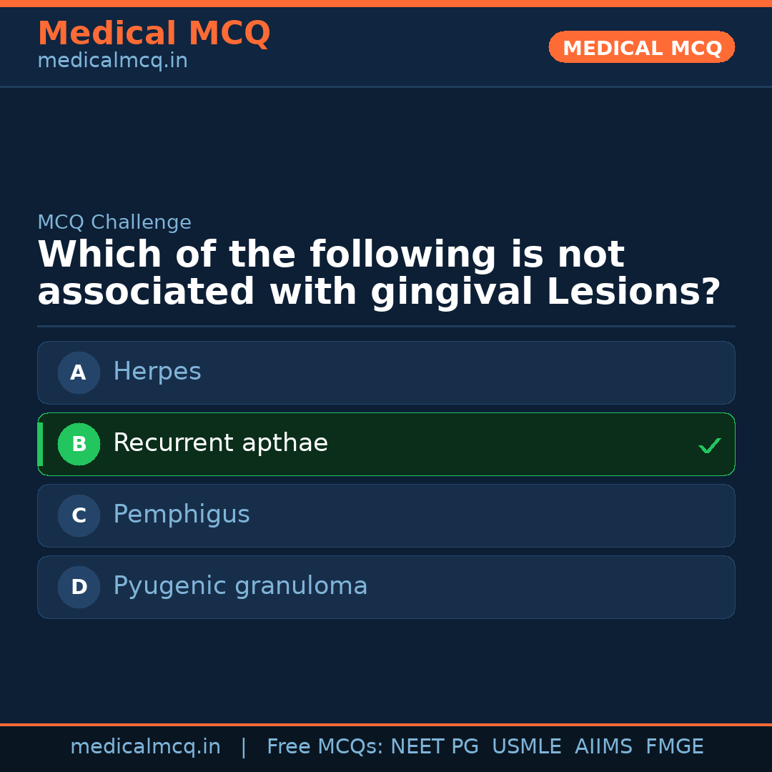Click the USMLE footer text
The width and height of the screenshot is (772, 772).
[x=526, y=747]
